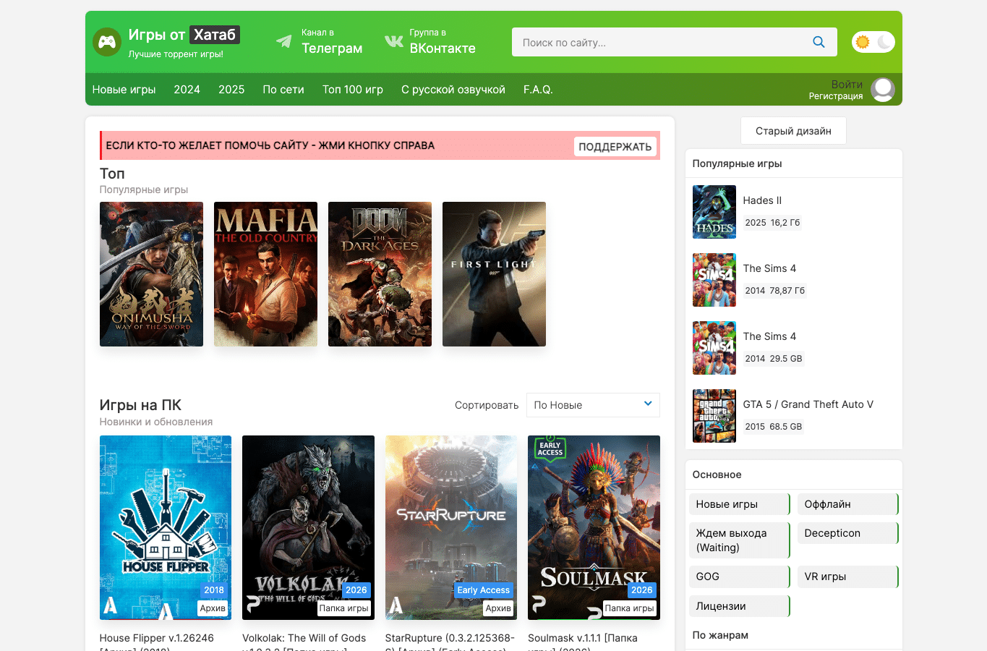Image resolution: width=987 pixels, height=651 pixels.
Task: Select the GOG sidebar category
Action: [739, 576]
